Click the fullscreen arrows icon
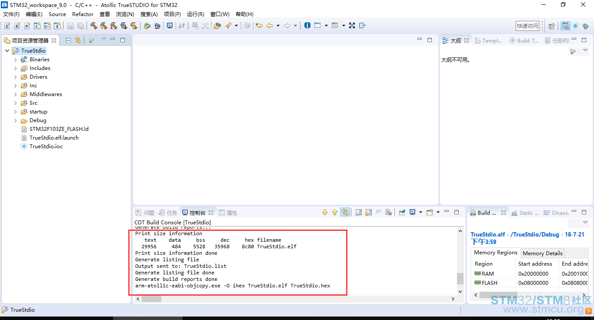The image size is (594, 320). coord(352,26)
